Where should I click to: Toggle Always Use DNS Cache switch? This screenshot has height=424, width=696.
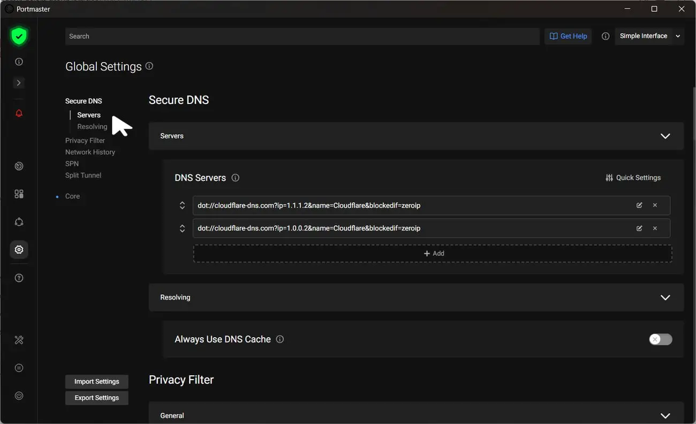[x=661, y=339]
